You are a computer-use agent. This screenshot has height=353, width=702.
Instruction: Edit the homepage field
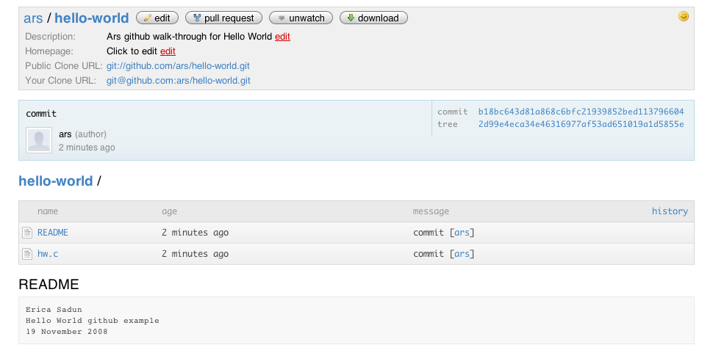coord(168,51)
